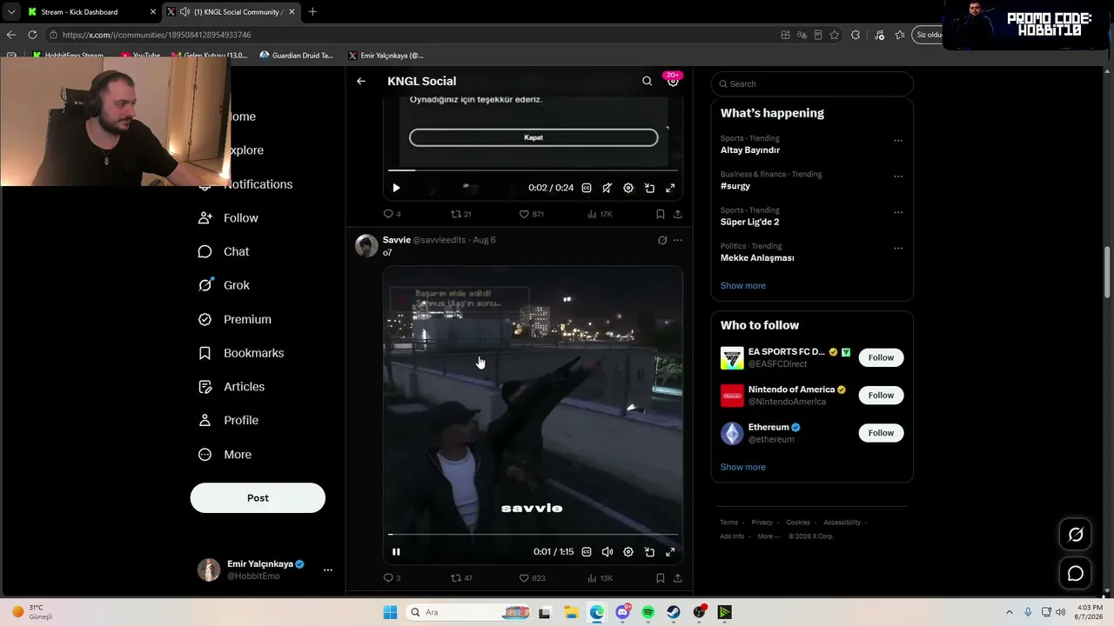Open Articles in the sidebar

[x=232, y=387]
